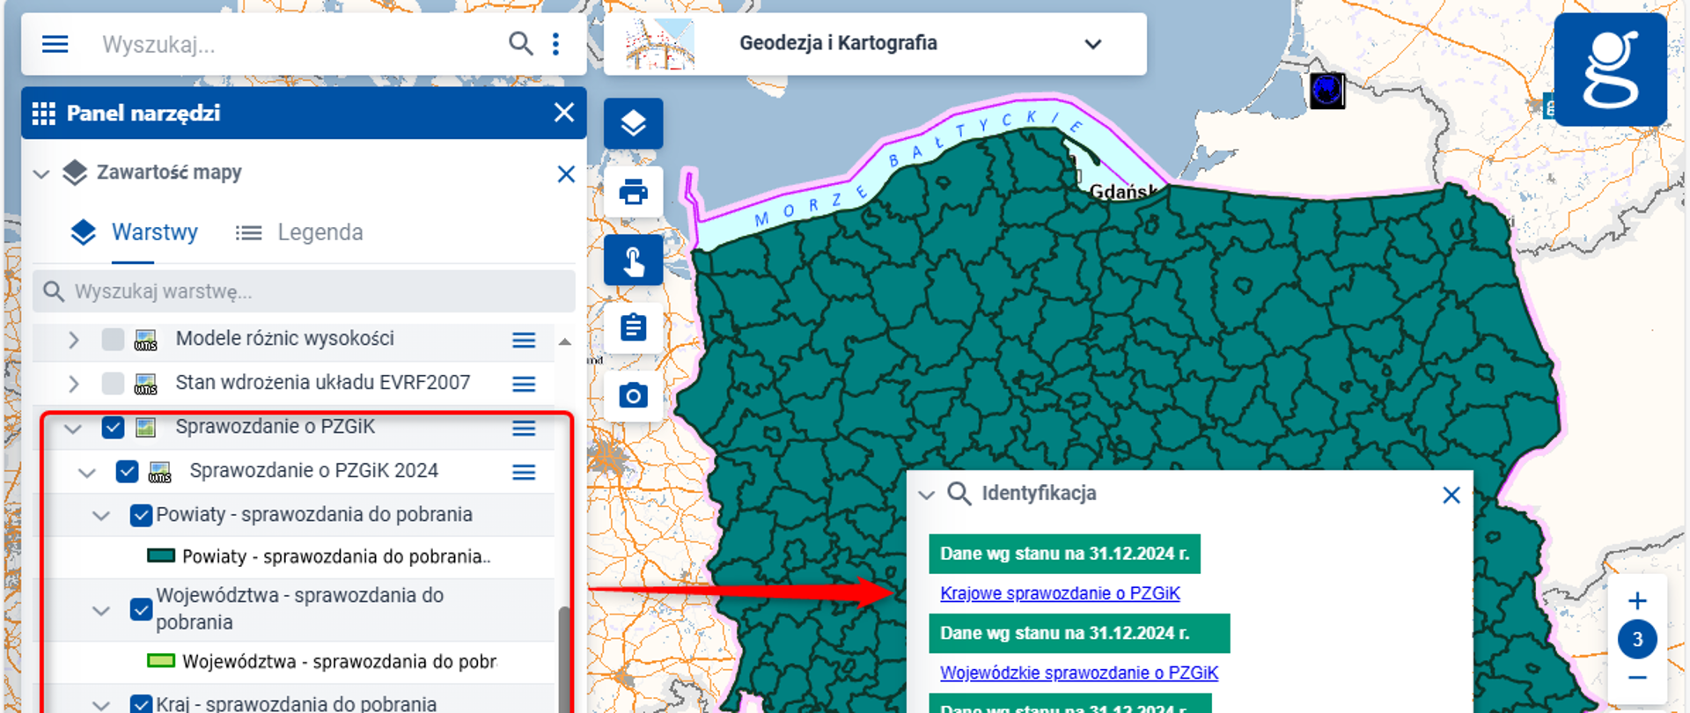Open Sprawozdanie o PZGiK 2024 menu
This screenshot has height=713, width=1690.
(x=524, y=473)
